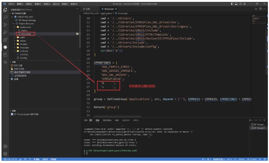Click the Split Editor icon
This screenshot has width=269, height=163.
(x=260, y=9)
